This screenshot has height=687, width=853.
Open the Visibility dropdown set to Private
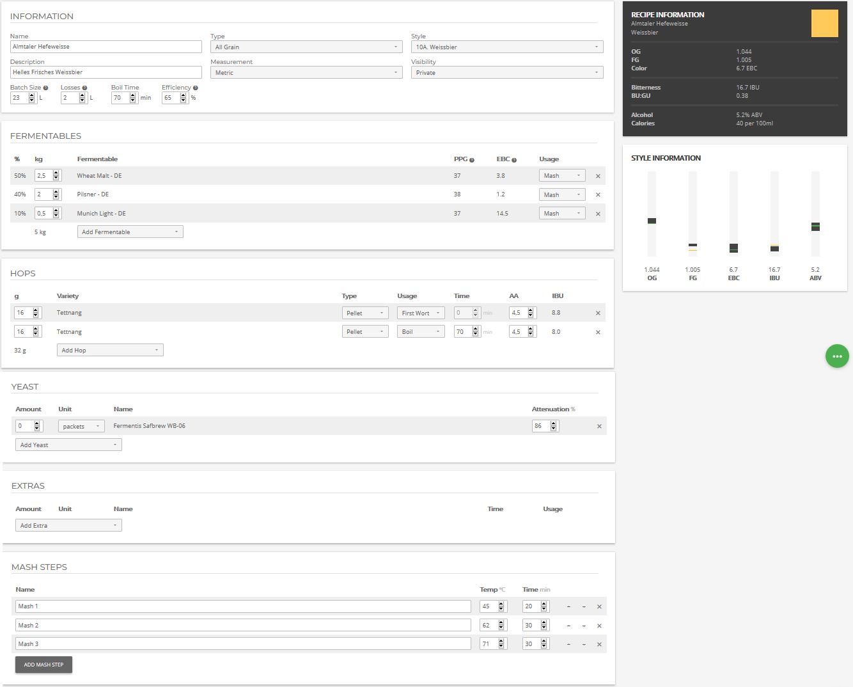(x=506, y=73)
